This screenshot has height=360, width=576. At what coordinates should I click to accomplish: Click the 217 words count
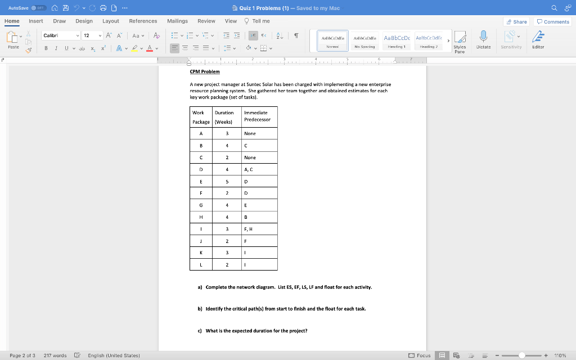pyautogui.click(x=55, y=355)
